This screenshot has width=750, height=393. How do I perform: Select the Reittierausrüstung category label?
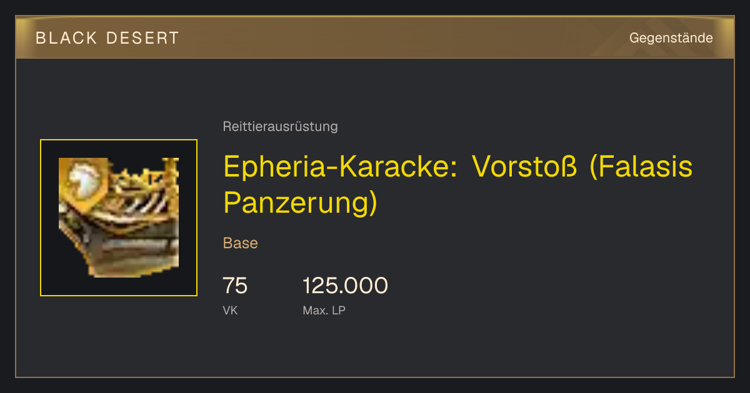(280, 127)
